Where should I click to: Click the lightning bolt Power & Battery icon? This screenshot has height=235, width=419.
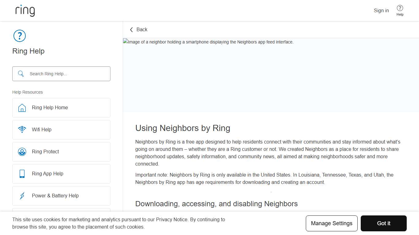(x=22, y=196)
